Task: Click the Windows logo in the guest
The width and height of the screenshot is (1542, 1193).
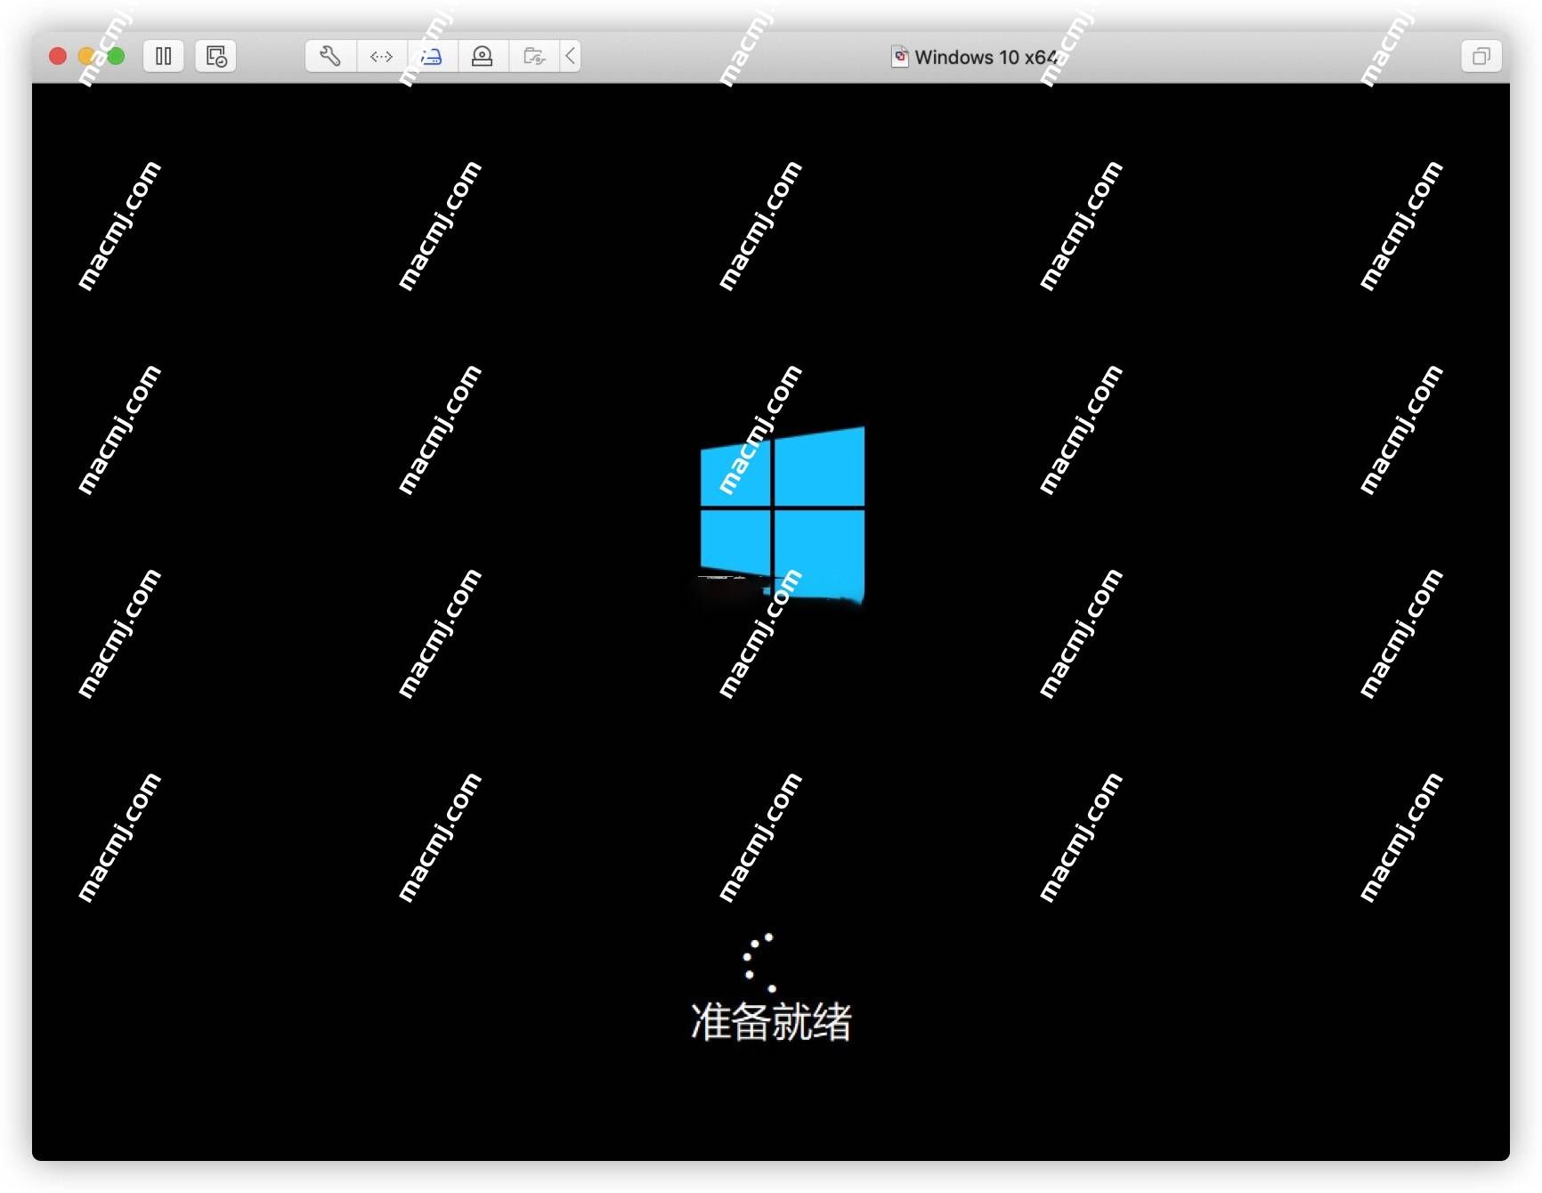Action: [x=783, y=515]
